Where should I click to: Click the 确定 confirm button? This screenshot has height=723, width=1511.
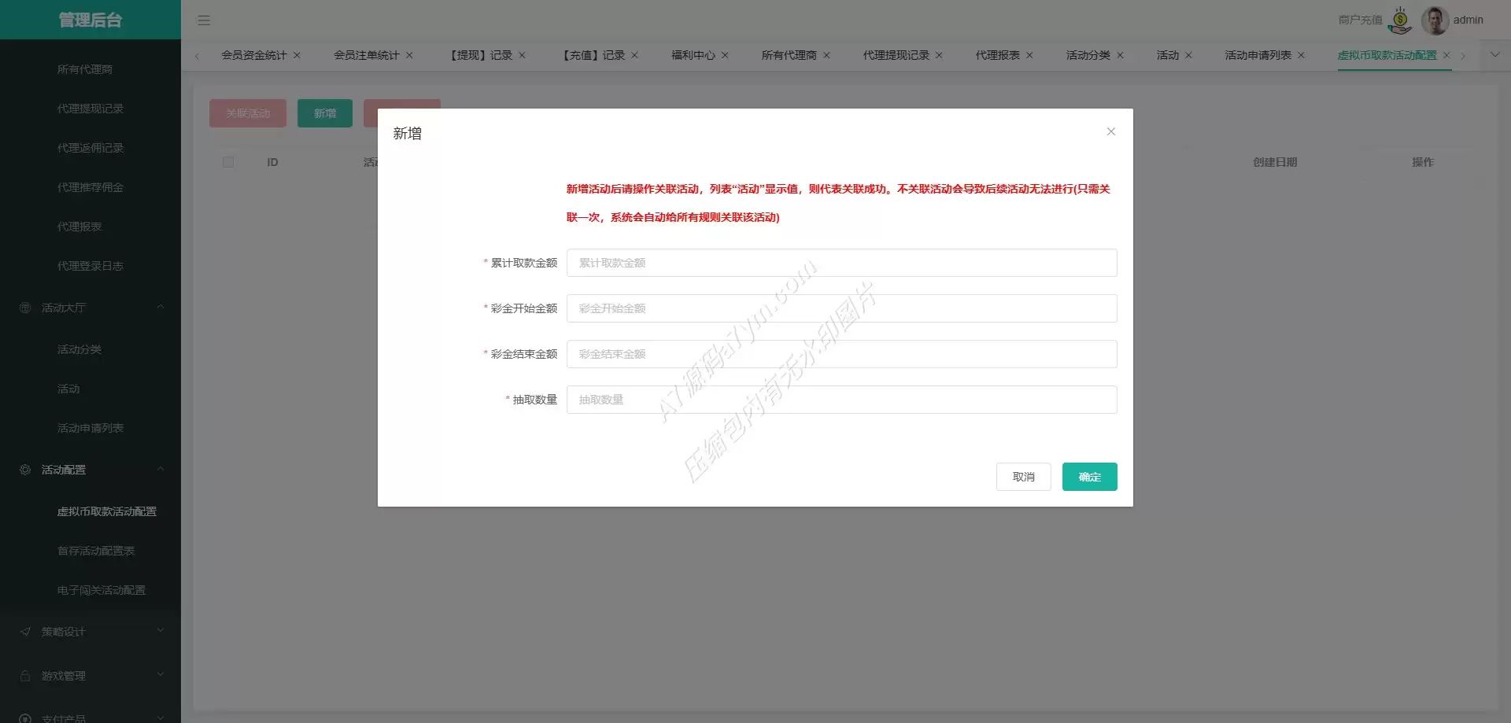[x=1089, y=477]
